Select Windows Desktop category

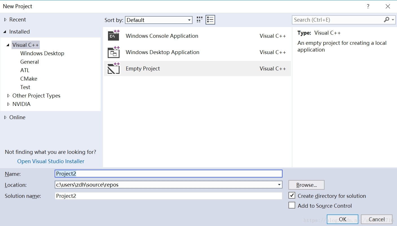tap(42, 53)
